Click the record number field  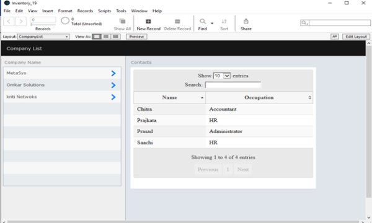pos(43,20)
